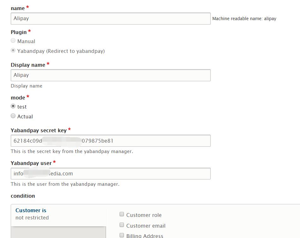Enable the Customer role checkbox
Screen dimensions: 300x238
[122, 214]
